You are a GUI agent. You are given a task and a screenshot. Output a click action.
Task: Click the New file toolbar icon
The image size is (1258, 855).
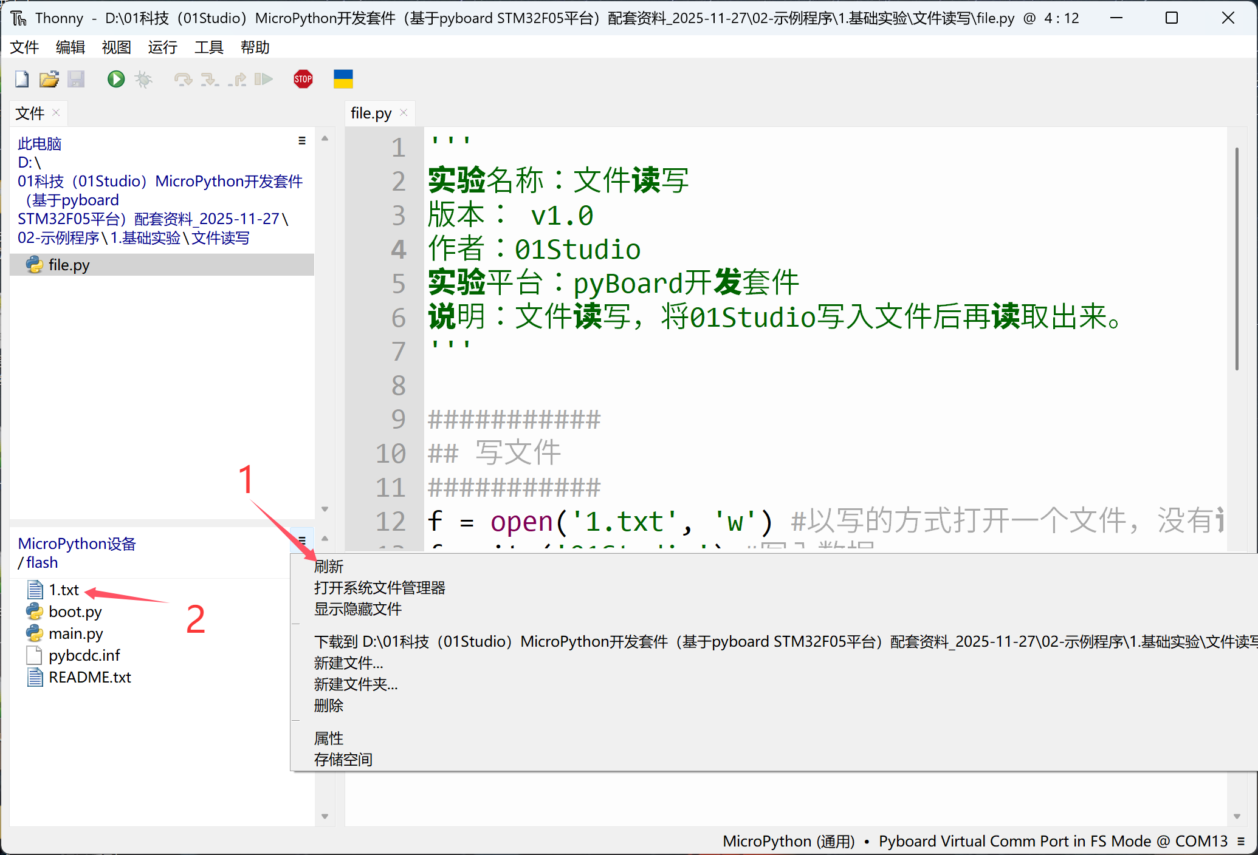click(x=22, y=79)
